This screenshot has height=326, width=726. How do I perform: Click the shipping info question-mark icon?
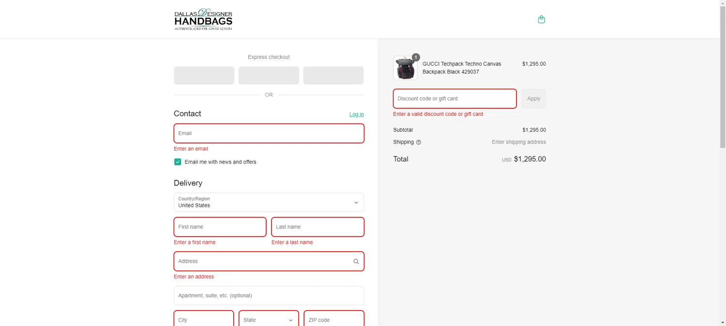point(419,142)
